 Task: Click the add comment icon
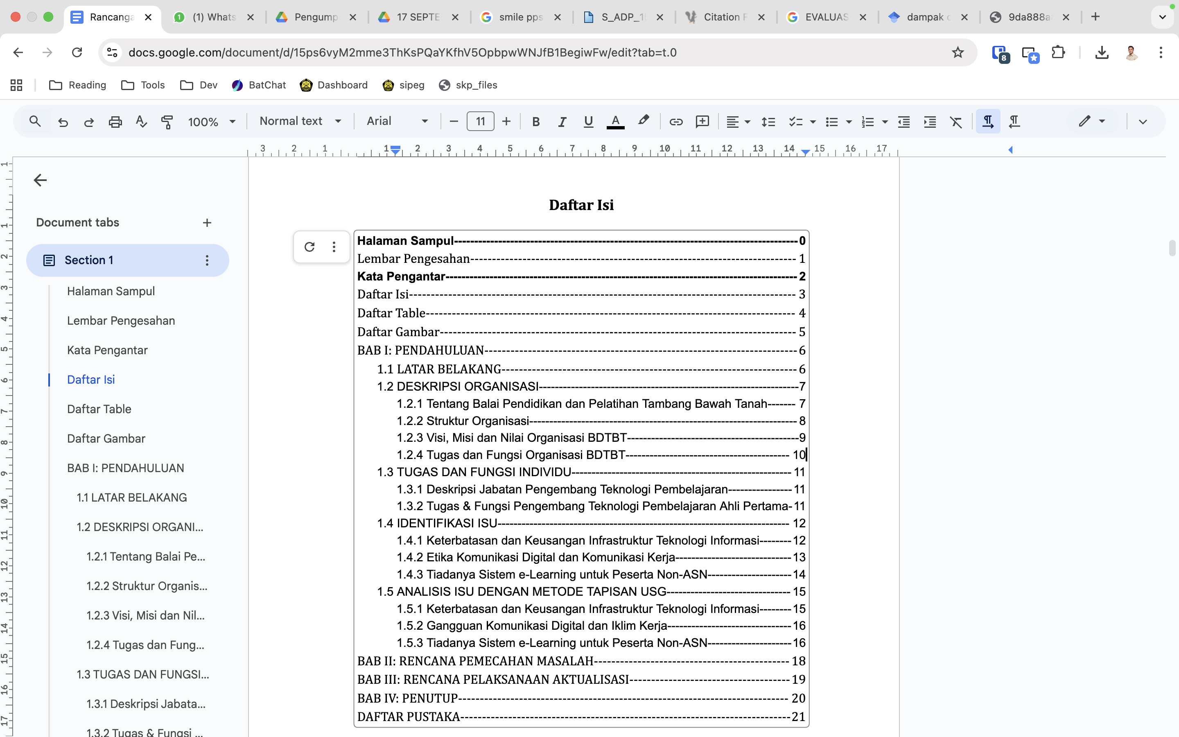click(x=702, y=121)
